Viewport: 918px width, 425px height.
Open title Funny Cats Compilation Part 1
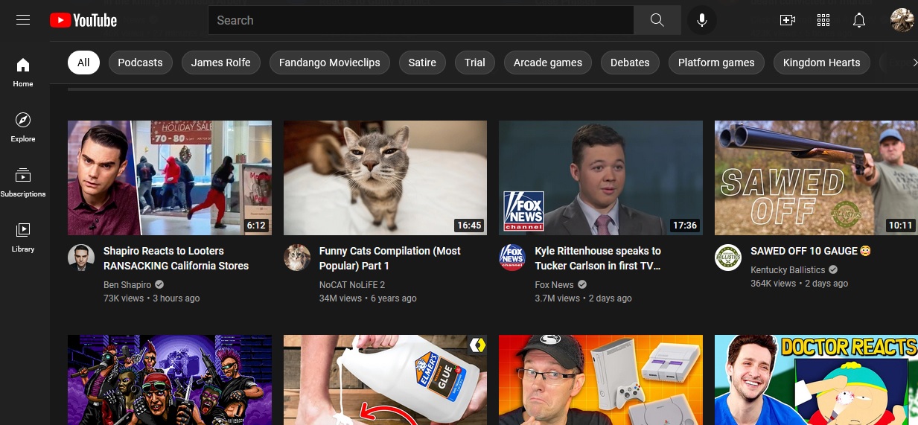390,258
